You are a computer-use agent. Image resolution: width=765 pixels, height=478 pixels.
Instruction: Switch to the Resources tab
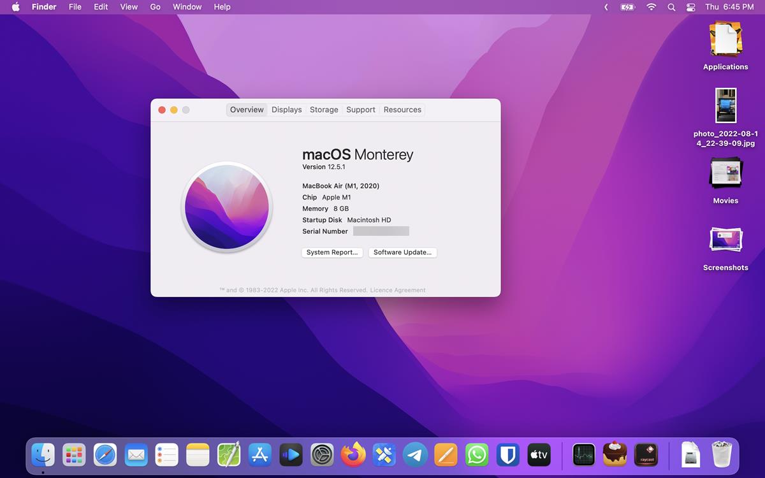pos(402,110)
